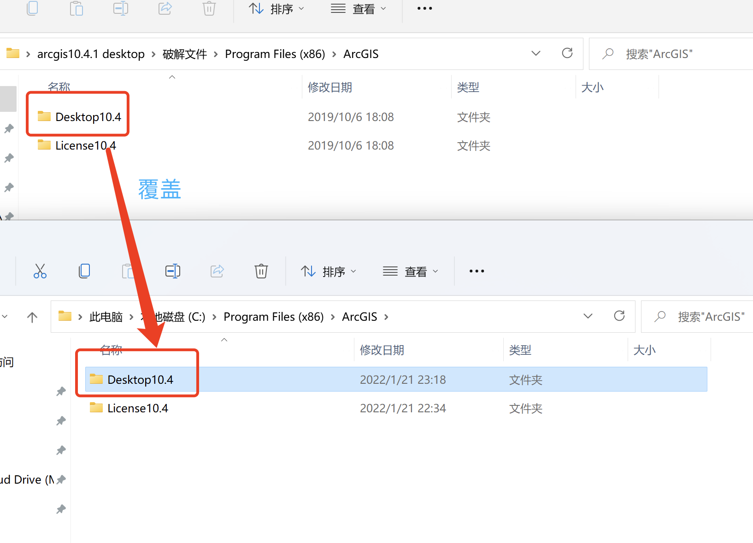Open 查看 view menu in upper window
This screenshot has width=753, height=543.
pos(359,9)
